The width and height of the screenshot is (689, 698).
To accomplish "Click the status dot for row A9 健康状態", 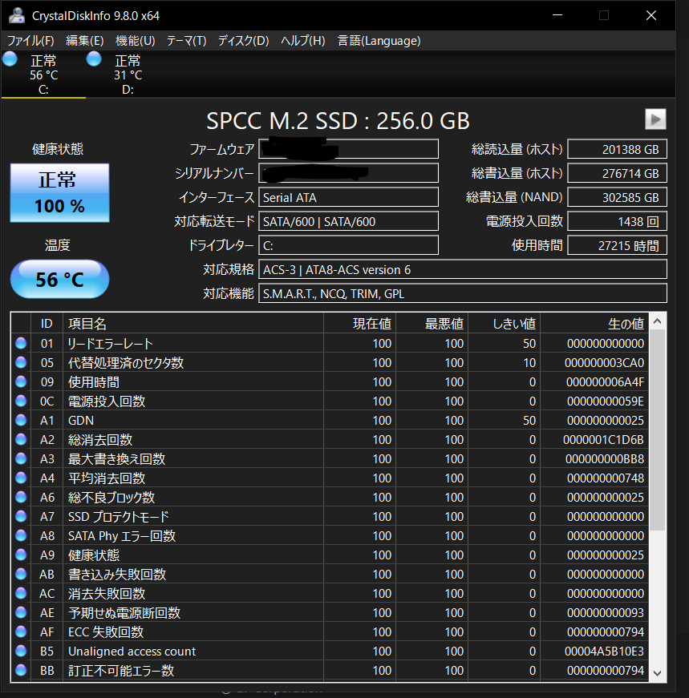I will [21, 555].
